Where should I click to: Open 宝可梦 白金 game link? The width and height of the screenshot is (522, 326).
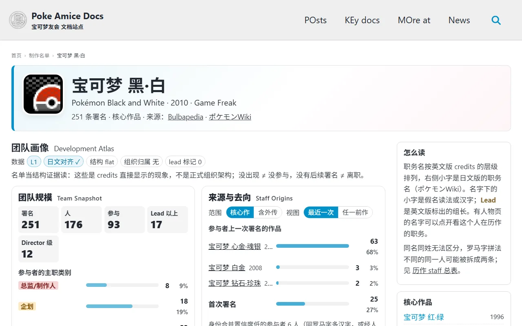point(227,268)
